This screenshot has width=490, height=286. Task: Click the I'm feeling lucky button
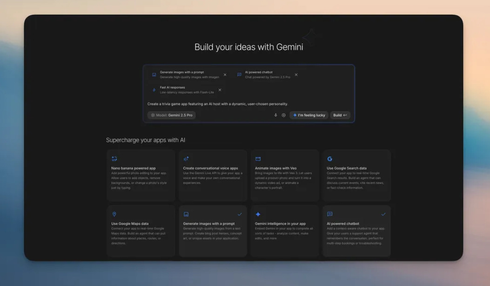click(x=309, y=115)
